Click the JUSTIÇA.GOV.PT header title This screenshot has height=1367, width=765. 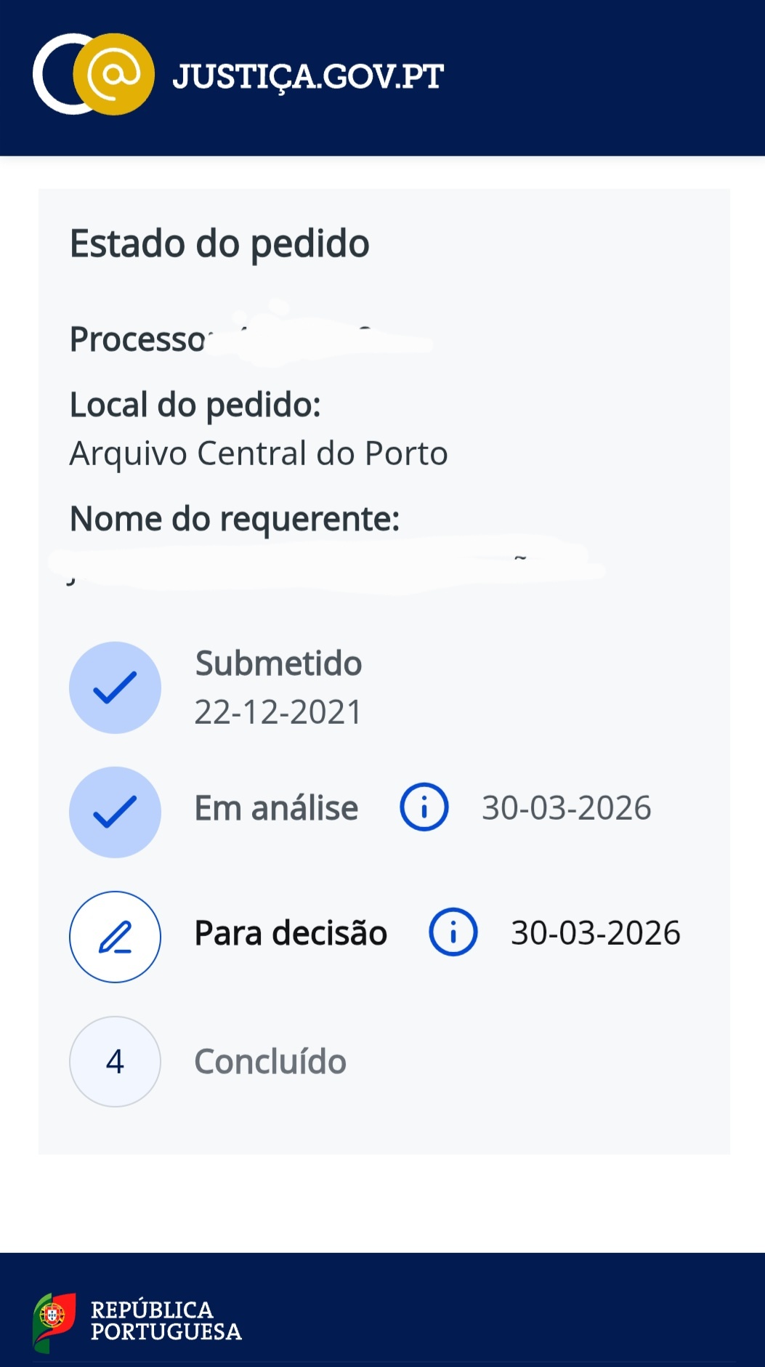(x=307, y=77)
